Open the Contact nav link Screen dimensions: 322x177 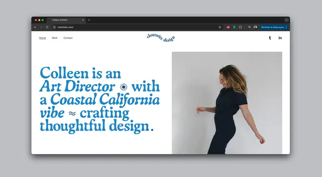(x=68, y=38)
